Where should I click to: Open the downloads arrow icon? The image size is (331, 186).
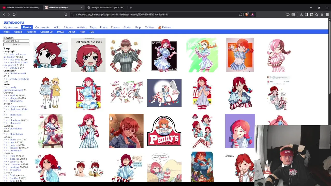tap(301, 14)
